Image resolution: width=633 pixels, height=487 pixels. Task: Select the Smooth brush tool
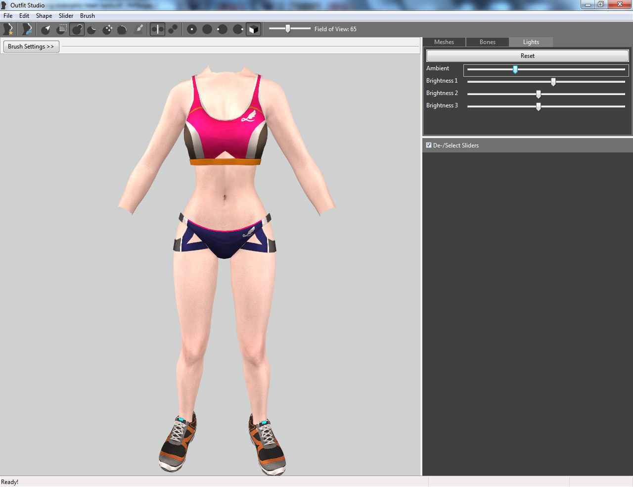click(x=123, y=29)
